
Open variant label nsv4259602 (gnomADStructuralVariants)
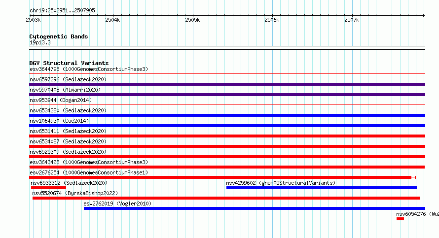tap(281, 183)
